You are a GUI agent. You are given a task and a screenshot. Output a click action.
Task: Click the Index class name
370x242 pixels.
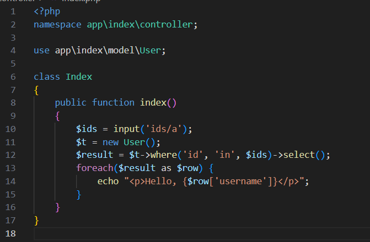[79, 77]
